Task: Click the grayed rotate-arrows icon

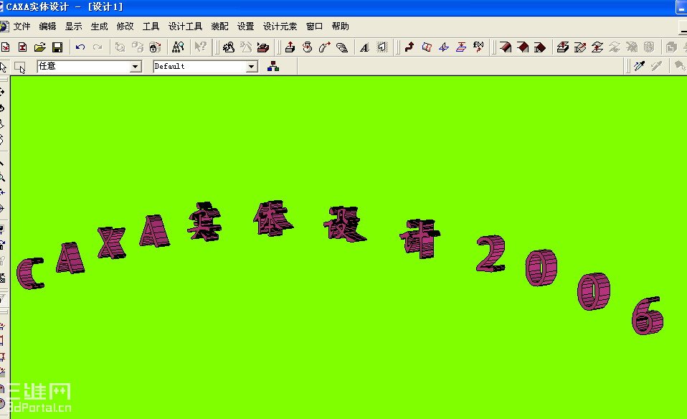Action: [x=120, y=47]
